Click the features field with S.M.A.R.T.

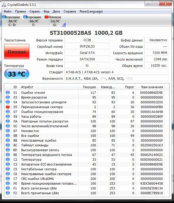(116, 78)
